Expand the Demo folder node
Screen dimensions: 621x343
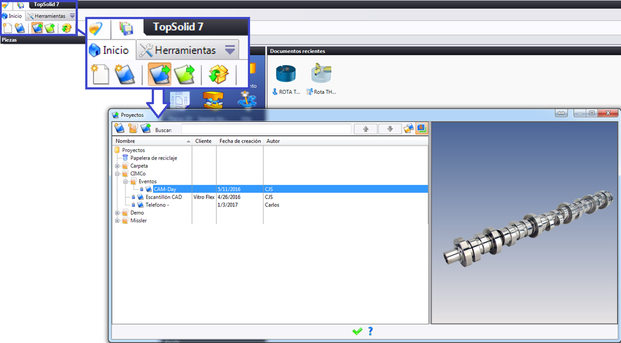(117, 213)
